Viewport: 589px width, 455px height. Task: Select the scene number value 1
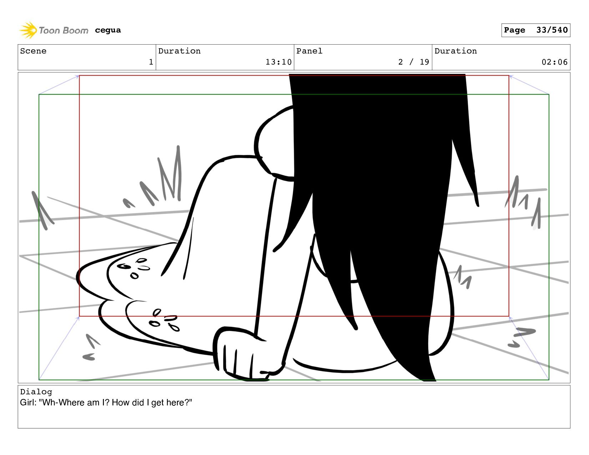point(151,62)
